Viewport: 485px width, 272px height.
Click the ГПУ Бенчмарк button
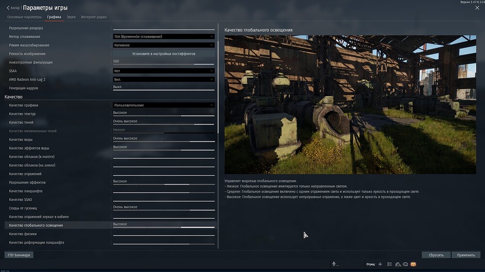click(x=19, y=255)
